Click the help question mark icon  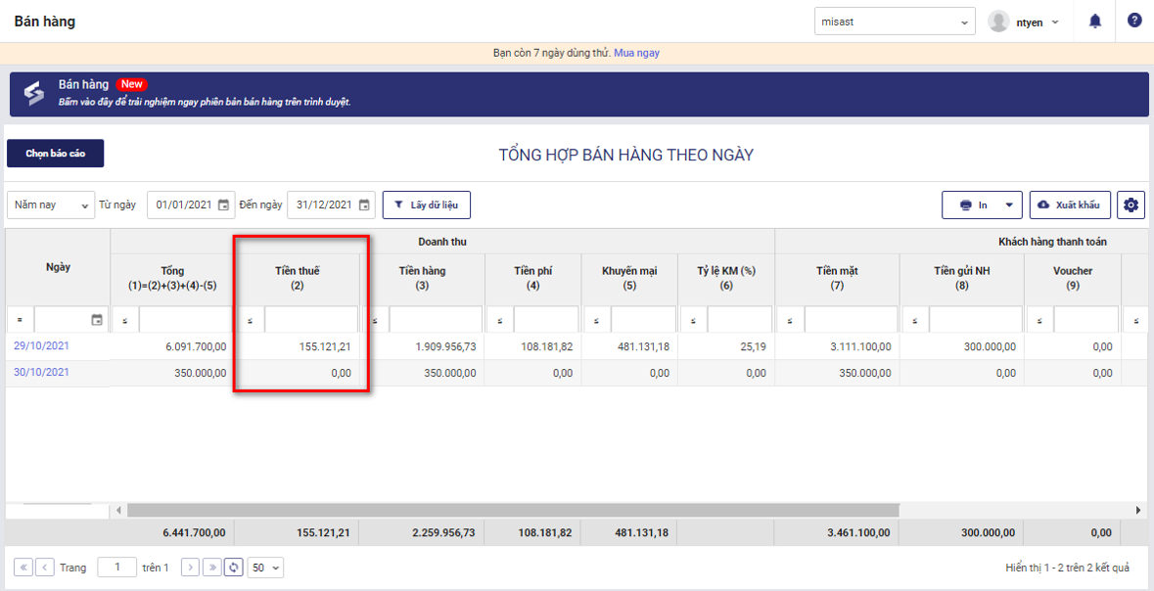1134,21
